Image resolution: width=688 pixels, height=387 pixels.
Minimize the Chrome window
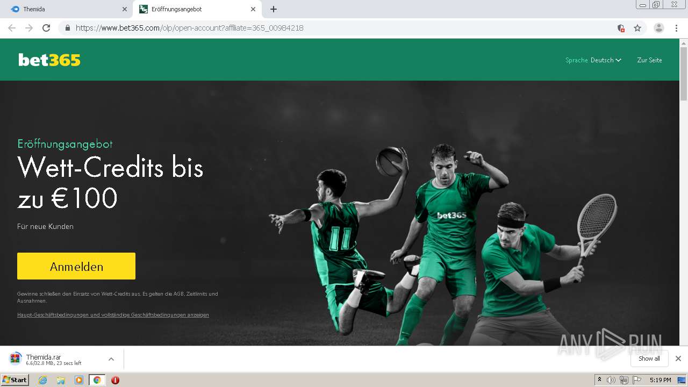click(x=643, y=4)
